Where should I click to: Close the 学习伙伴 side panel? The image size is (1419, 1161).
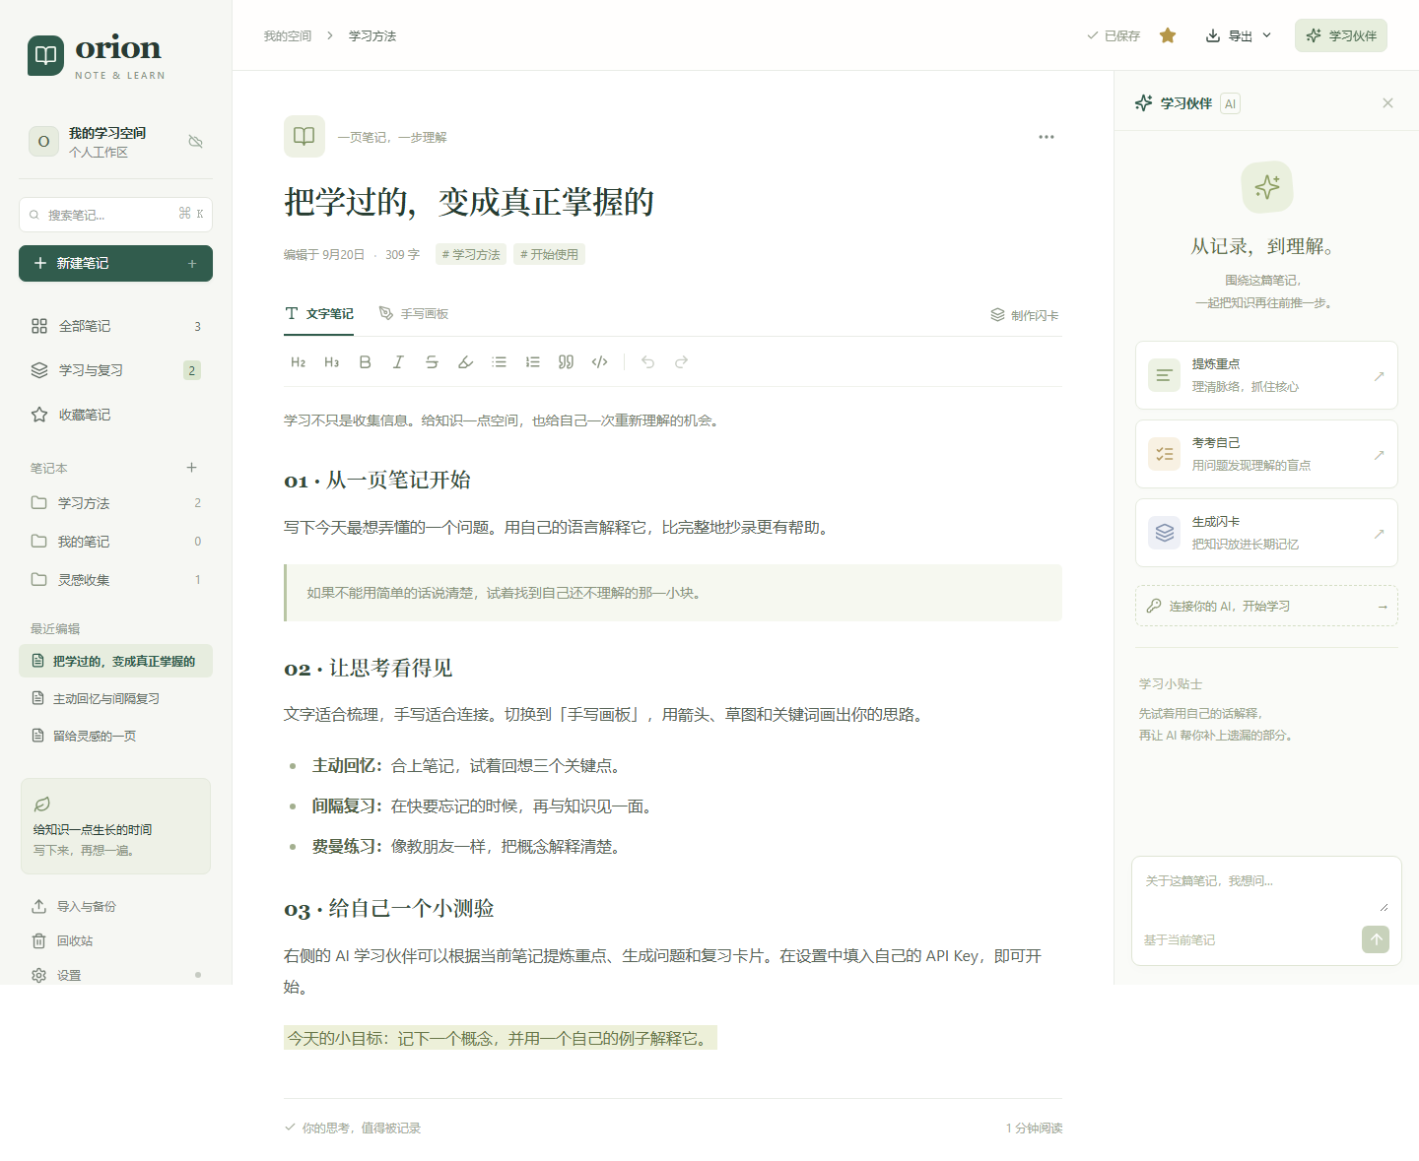(x=1387, y=103)
